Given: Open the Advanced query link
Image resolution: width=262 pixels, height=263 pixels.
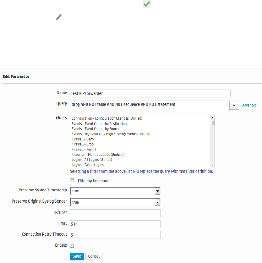Looking at the screenshot, I should point(249,105).
